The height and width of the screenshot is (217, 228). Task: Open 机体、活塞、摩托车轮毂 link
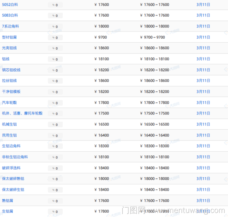pos(22,113)
